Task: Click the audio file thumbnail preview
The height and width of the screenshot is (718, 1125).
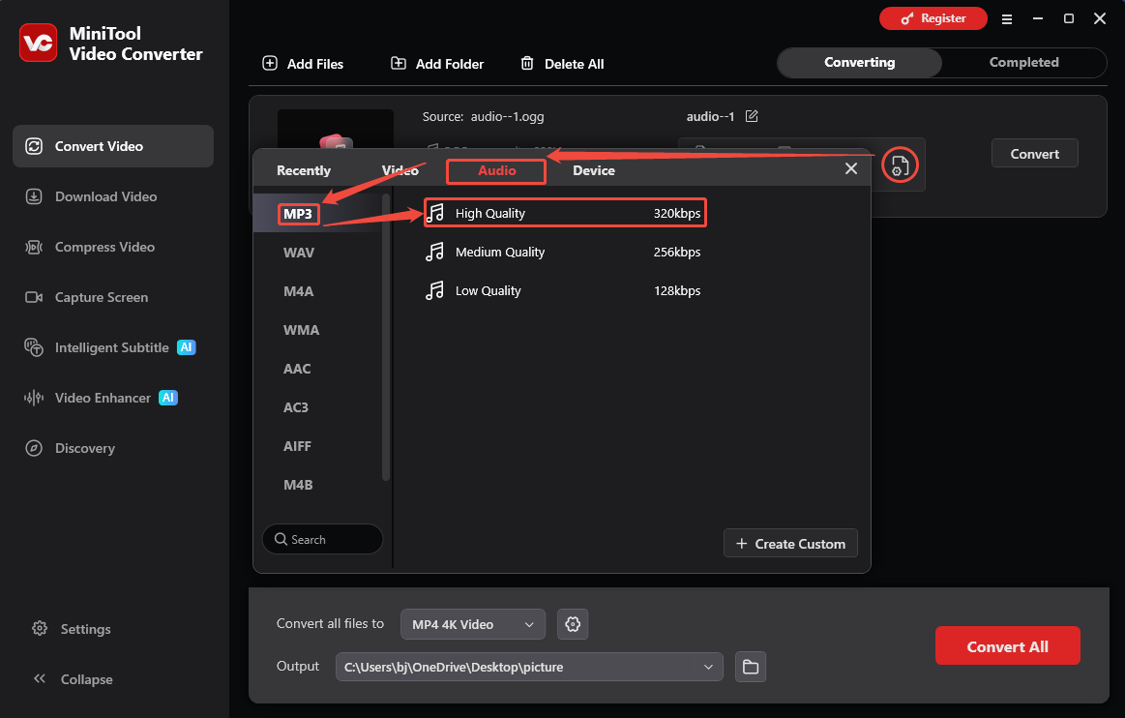Action: click(336, 130)
